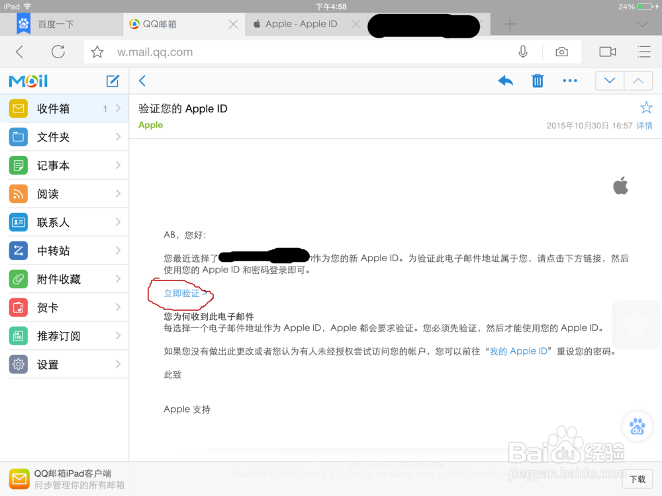
Task: Open the tab list dropdown arrow
Action: click(x=642, y=24)
